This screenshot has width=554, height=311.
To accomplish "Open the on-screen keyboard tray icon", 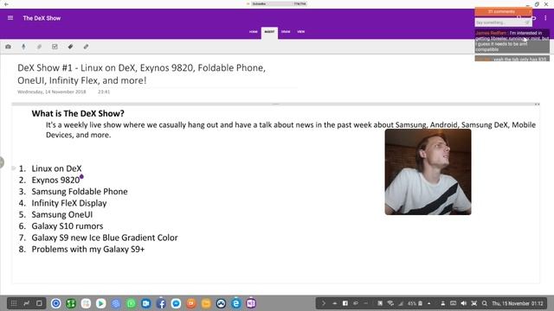I will (453, 303).
